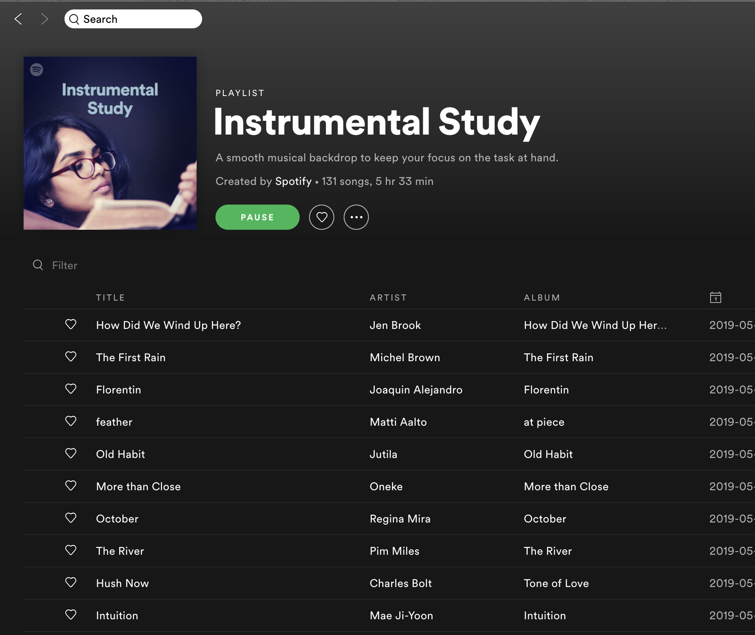The image size is (755, 635).
Task: Open the three-dot more options menu
Action: pyautogui.click(x=356, y=217)
